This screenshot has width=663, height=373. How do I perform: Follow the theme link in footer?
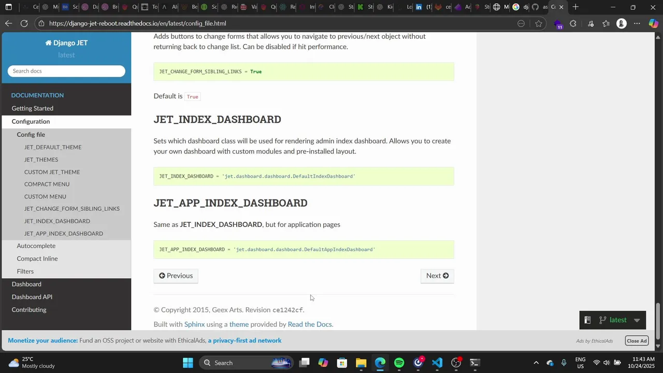239,324
